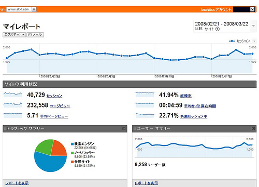Click the help question mark icon beside サイト
This screenshot has width=259, height=187.
pos(218,29)
